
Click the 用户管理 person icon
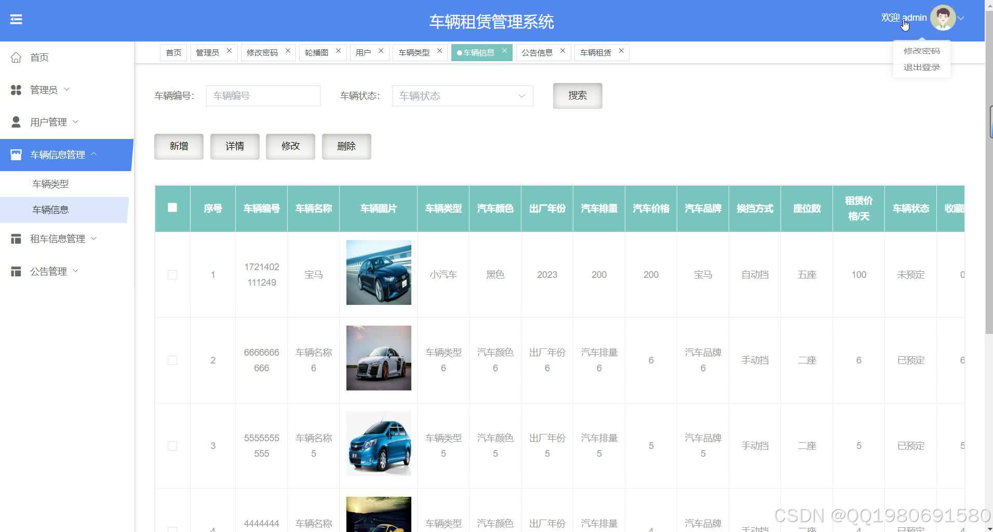point(16,121)
